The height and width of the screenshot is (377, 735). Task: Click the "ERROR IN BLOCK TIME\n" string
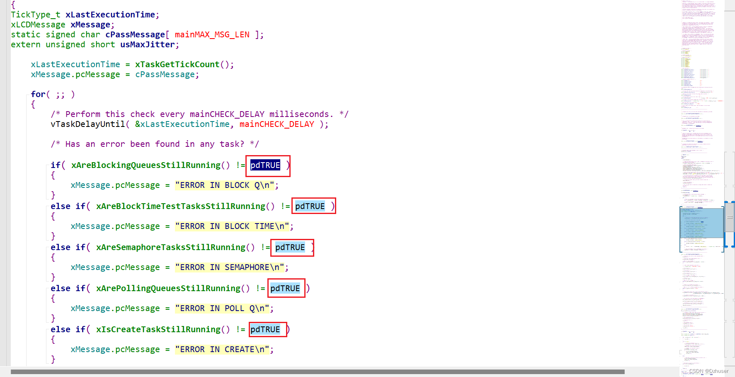tap(232, 226)
